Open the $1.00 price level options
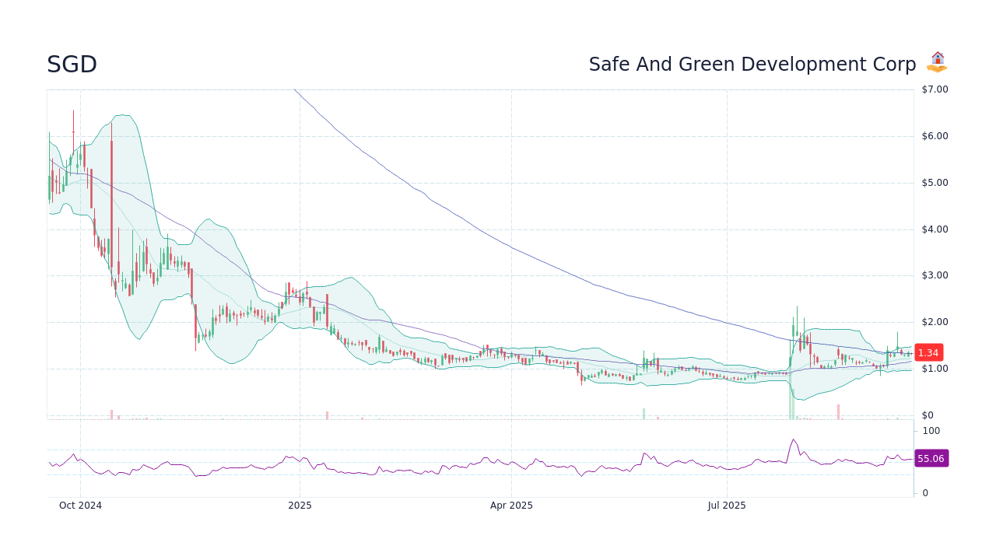This screenshot has width=996, height=560. point(935,368)
